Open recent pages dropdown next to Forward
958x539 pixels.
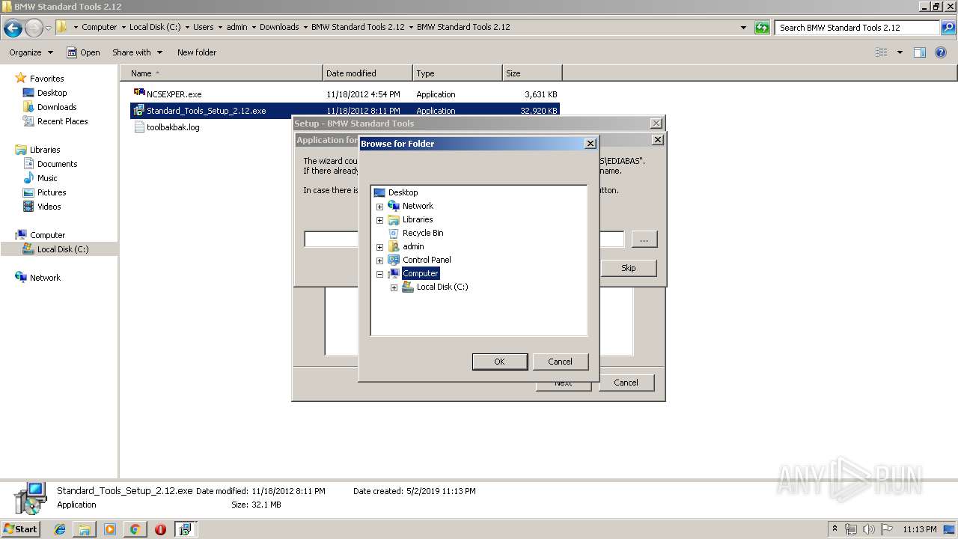pyautogui.click(x=48, y=28)
